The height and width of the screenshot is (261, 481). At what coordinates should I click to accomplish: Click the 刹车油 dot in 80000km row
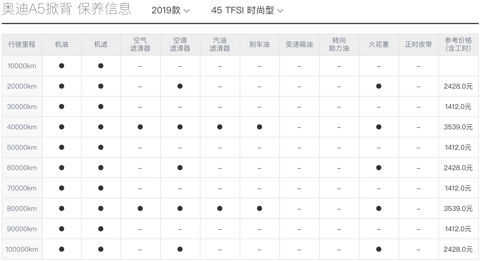260,209
